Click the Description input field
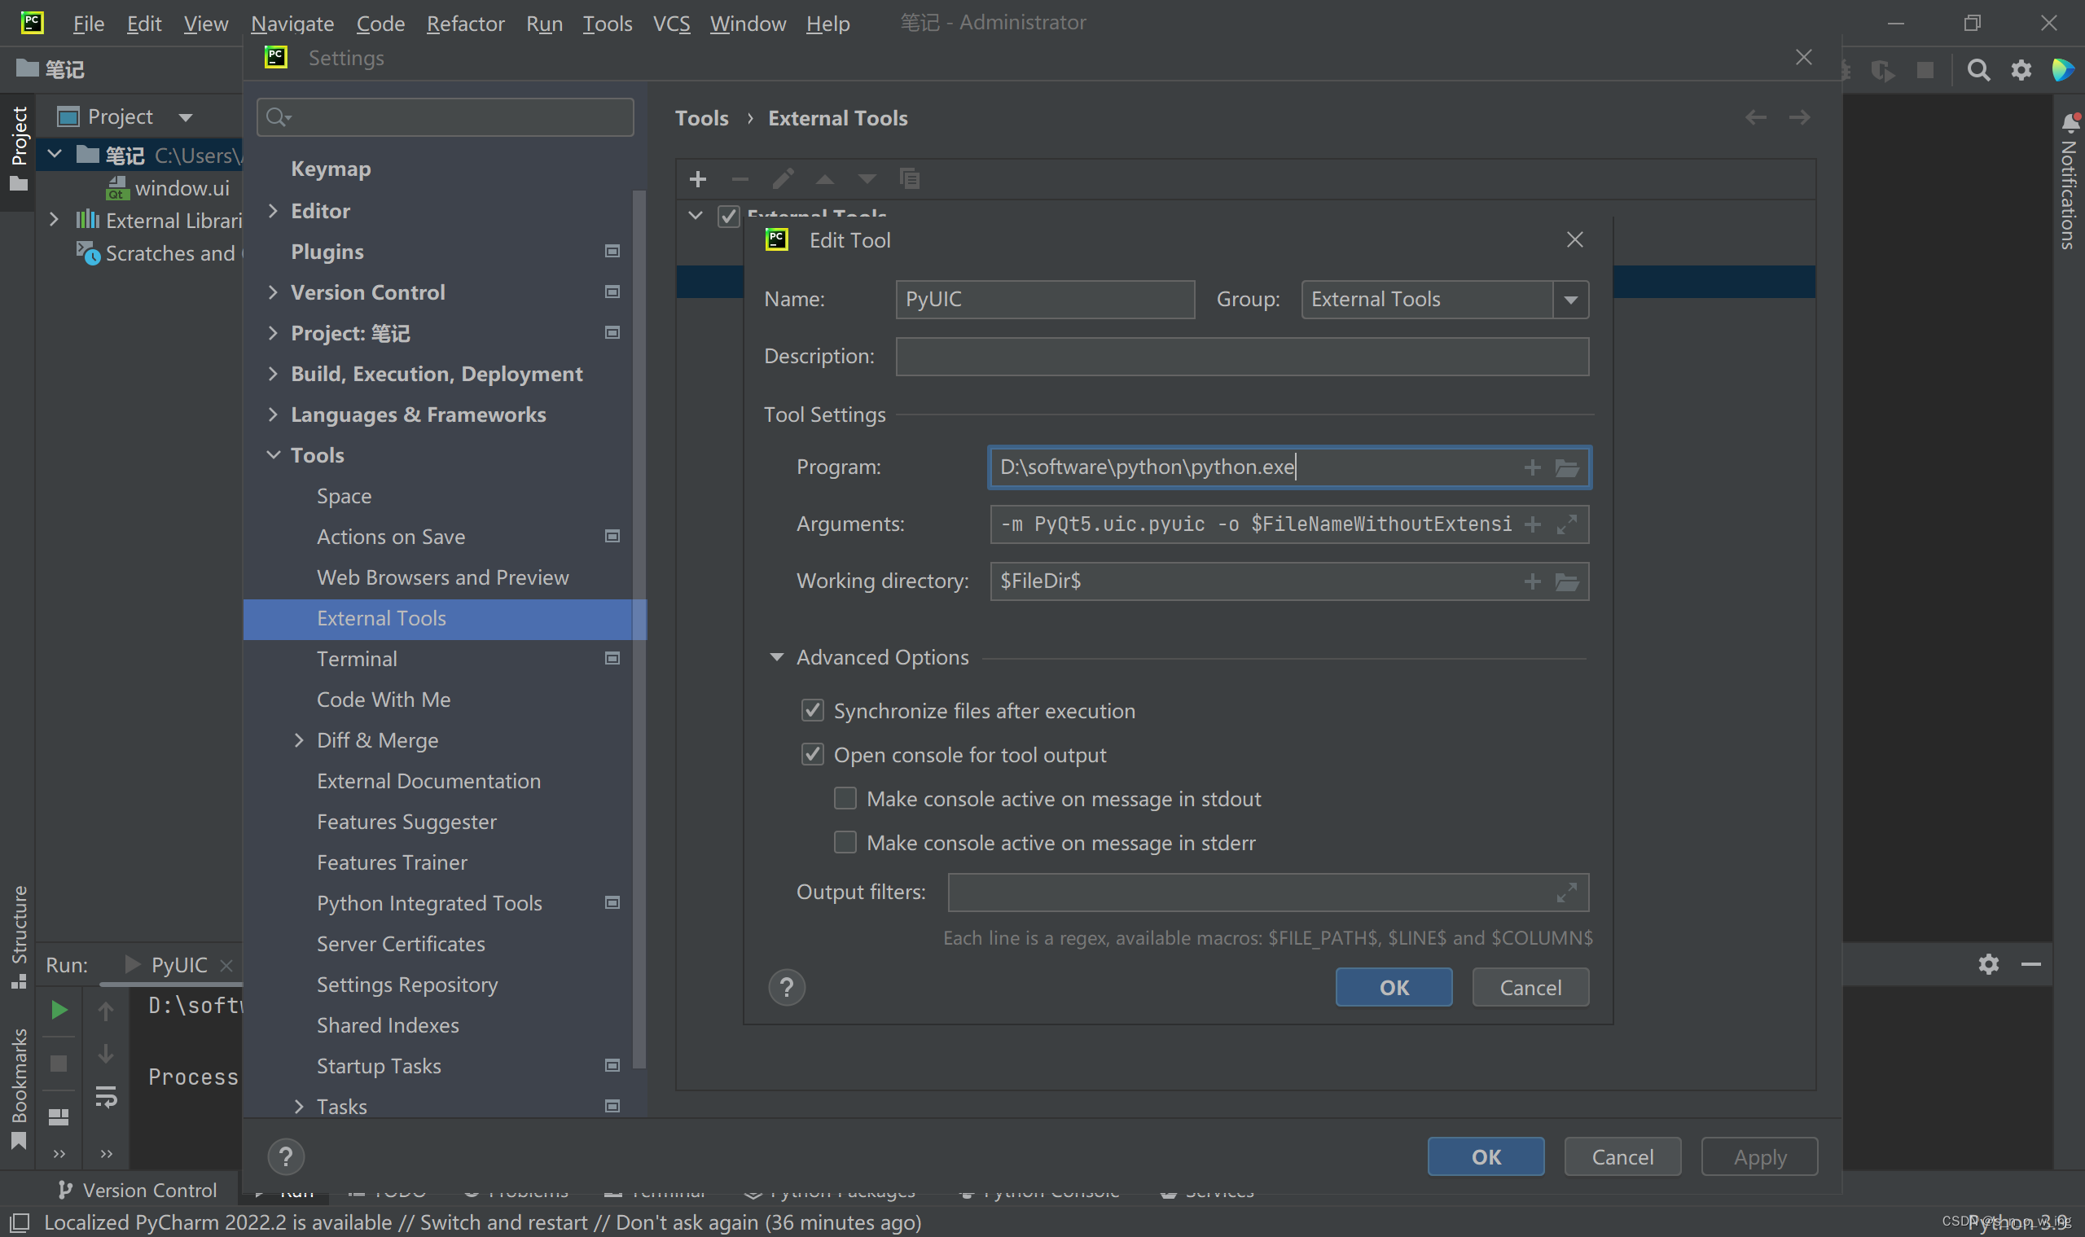 (1242, 357)
